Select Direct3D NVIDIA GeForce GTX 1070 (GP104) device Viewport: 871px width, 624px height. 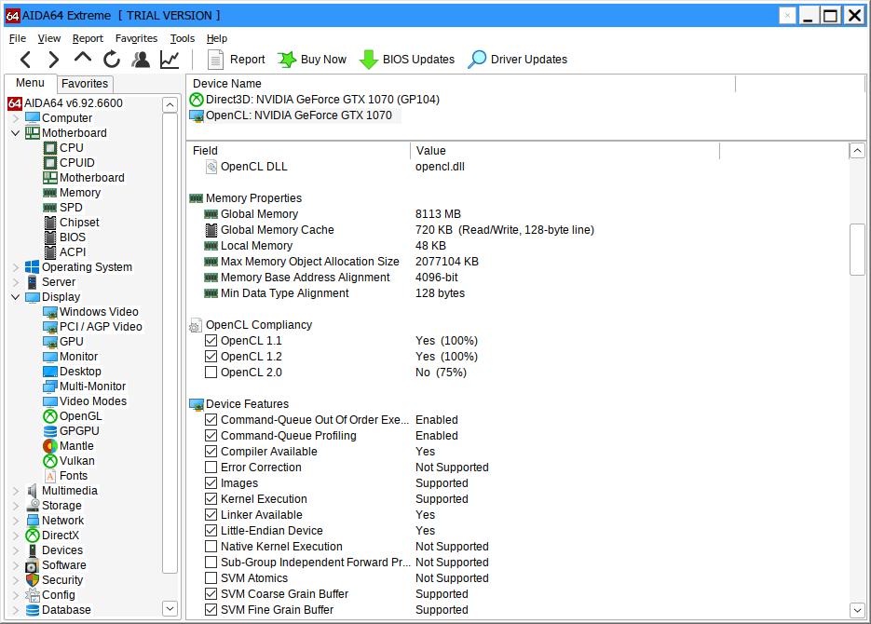coord(315,100)
